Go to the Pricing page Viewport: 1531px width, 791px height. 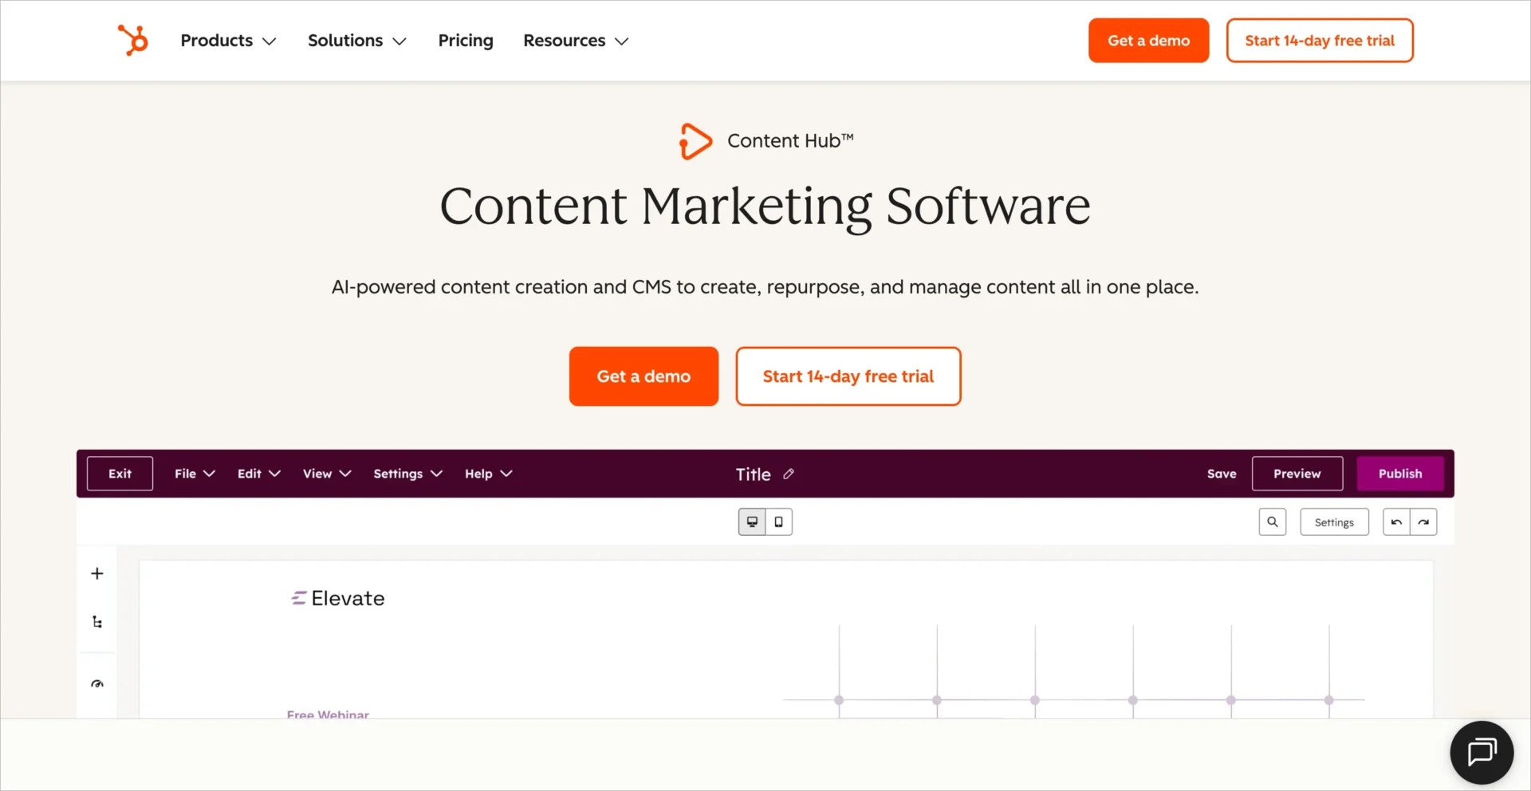[466, 41]
